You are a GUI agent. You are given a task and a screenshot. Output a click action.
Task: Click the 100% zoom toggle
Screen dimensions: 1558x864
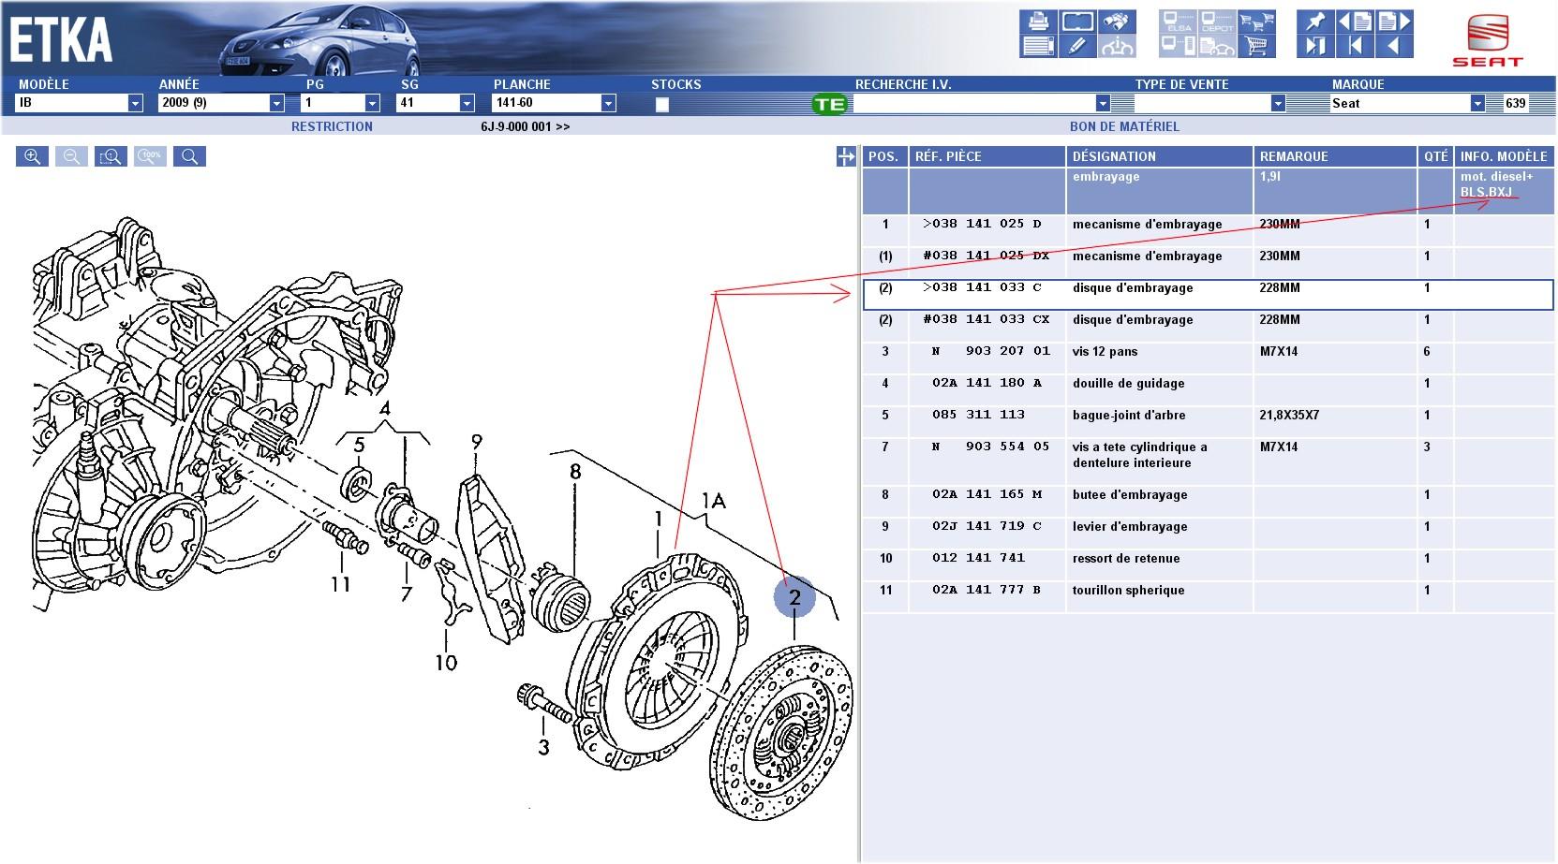(x=150, y=156)
